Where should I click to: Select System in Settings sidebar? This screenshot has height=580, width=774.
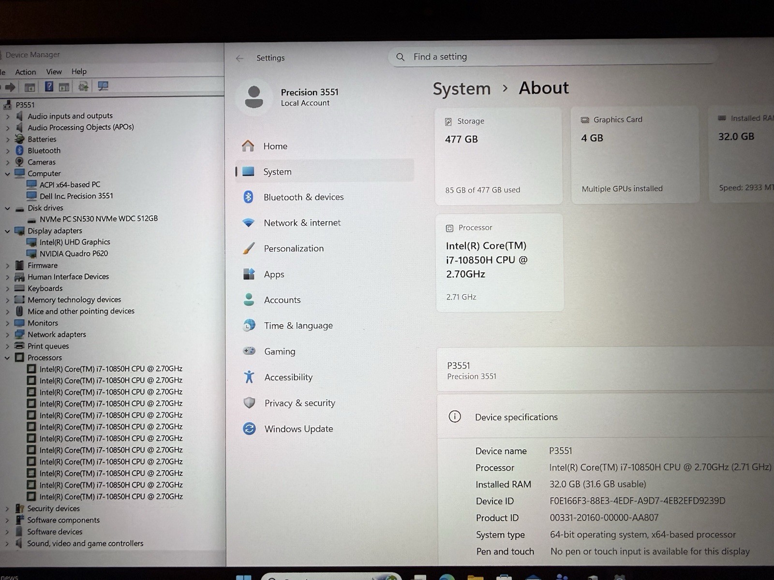(x=324, y=171)
